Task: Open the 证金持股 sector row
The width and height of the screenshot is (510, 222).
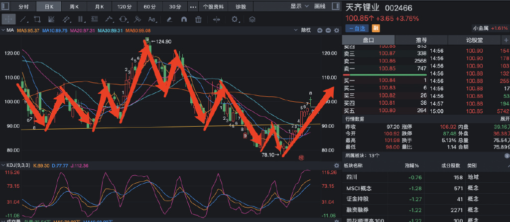Action: coord(426,199)
